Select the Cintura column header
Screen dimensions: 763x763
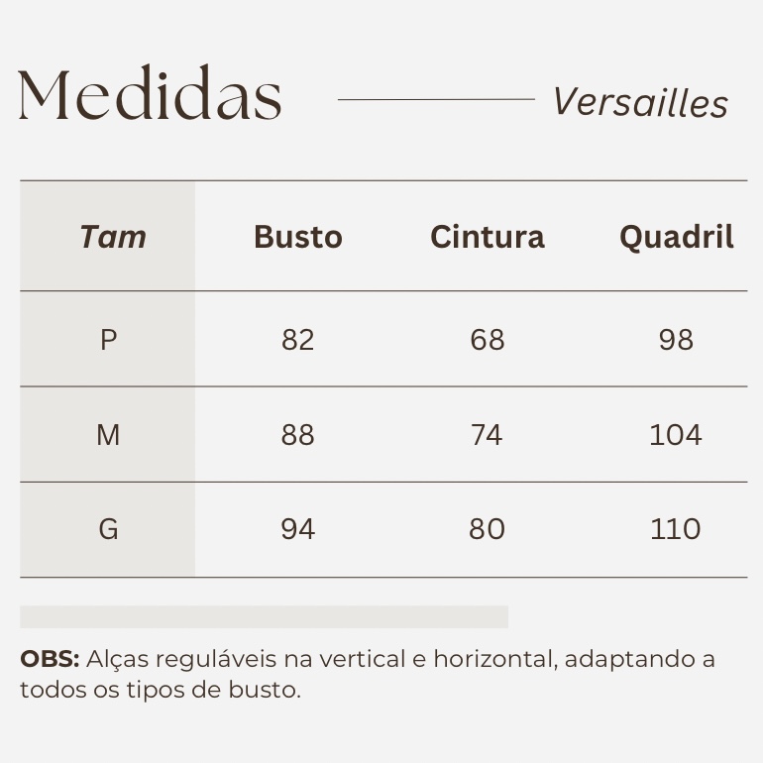(488, 237)
